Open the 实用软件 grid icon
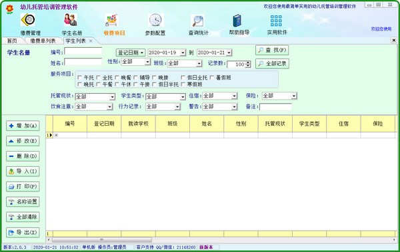This screenshot has width=400, height=252. click(276, 21)
